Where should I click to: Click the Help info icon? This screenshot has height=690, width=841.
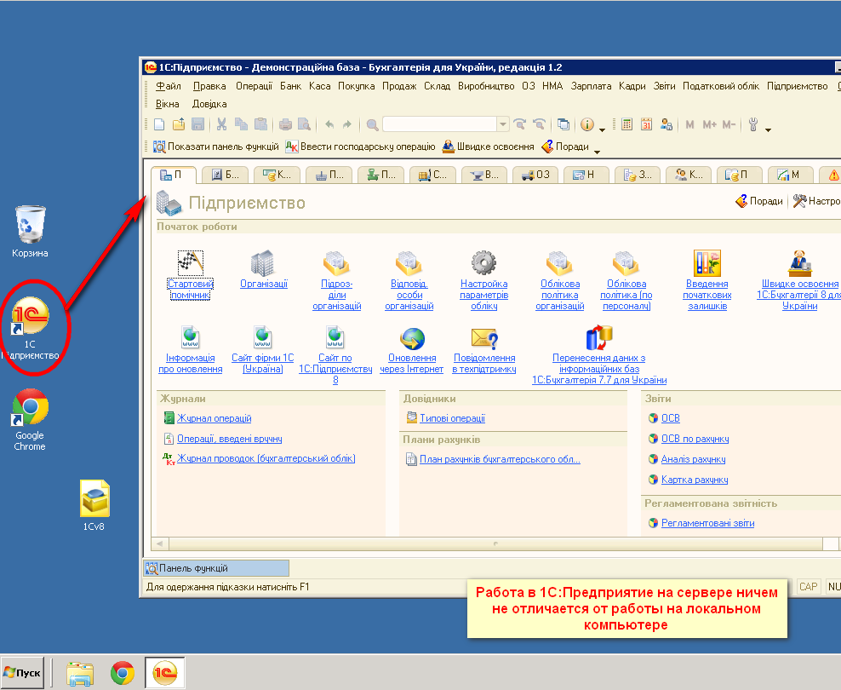pyautogui.click(x=587, y=124)
